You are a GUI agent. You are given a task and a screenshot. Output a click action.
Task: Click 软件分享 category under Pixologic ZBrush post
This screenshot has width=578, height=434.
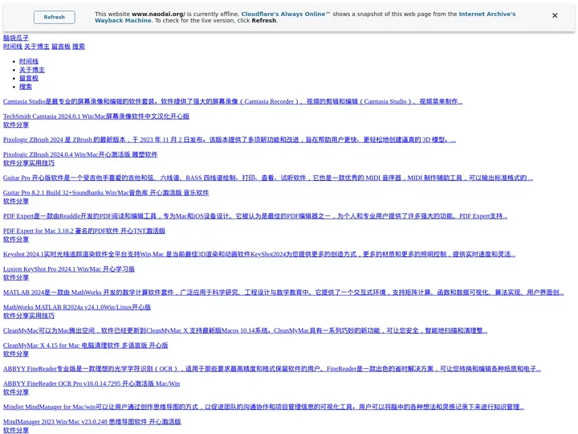tap(16, 162)
